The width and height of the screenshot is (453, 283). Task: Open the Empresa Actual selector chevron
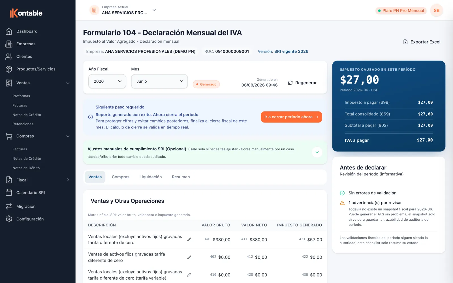(x=154, y=10)
